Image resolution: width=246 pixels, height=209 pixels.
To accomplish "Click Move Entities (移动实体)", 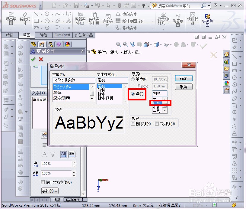I will click(x=126, y=28).
